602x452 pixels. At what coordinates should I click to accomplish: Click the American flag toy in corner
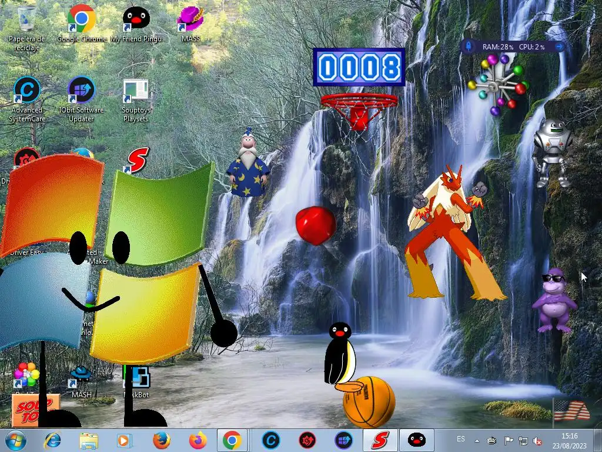(x=571, y=411)
